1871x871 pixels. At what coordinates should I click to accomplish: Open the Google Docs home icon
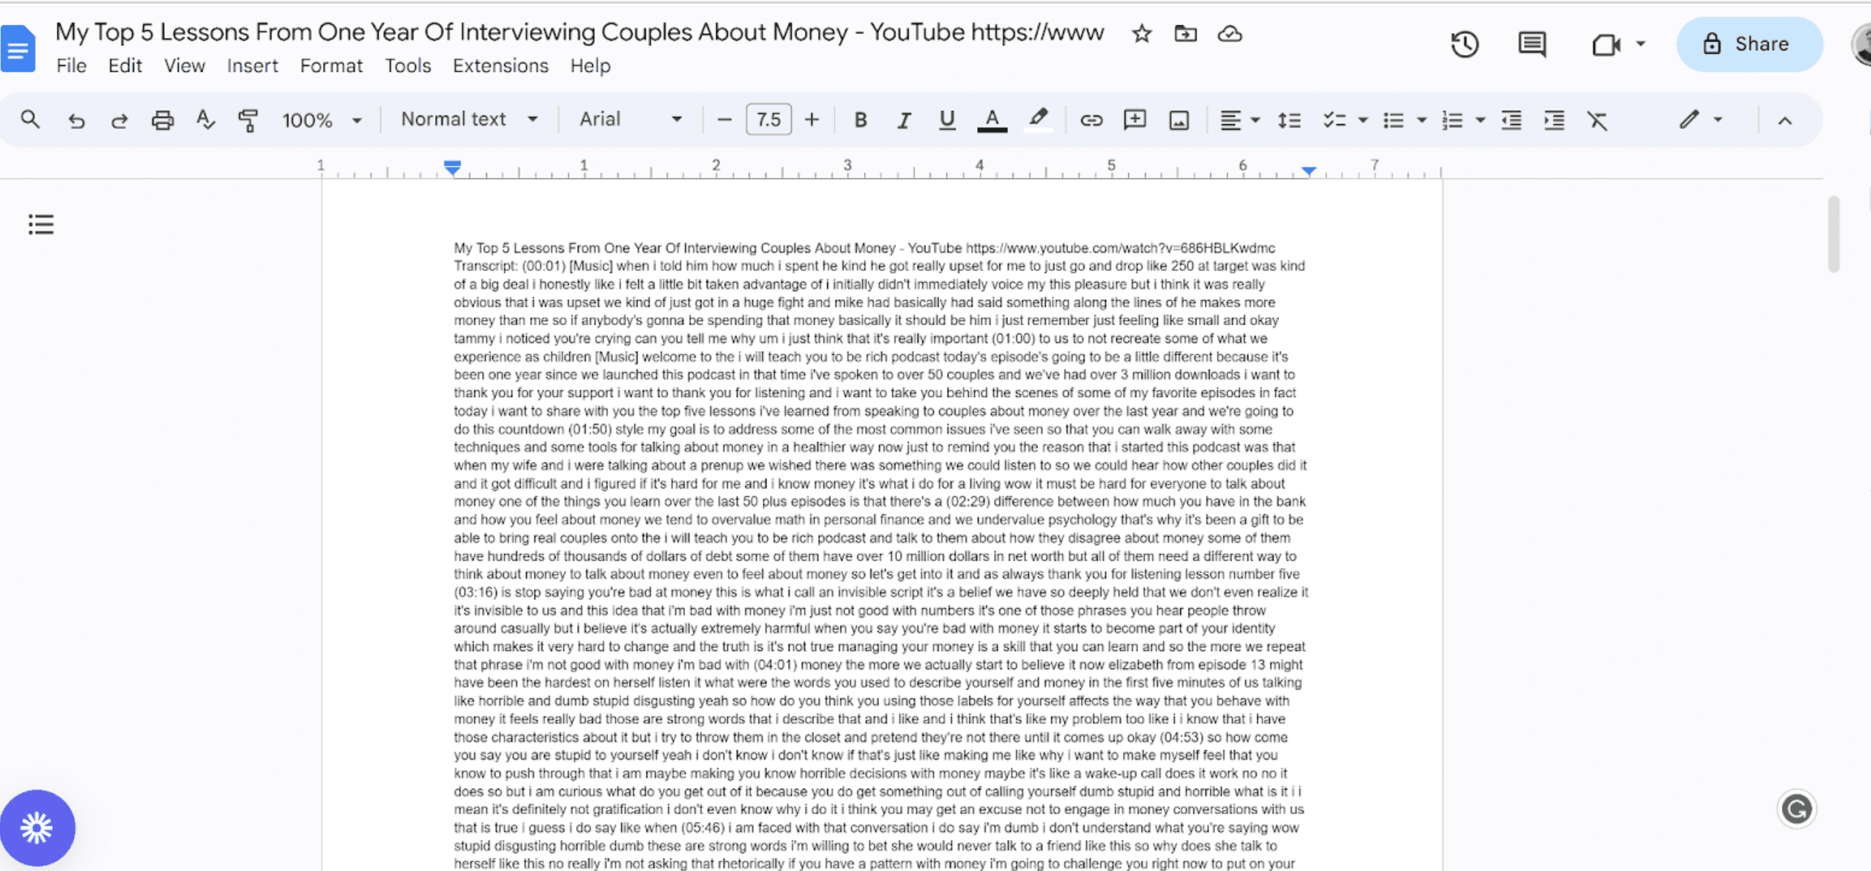18,49
